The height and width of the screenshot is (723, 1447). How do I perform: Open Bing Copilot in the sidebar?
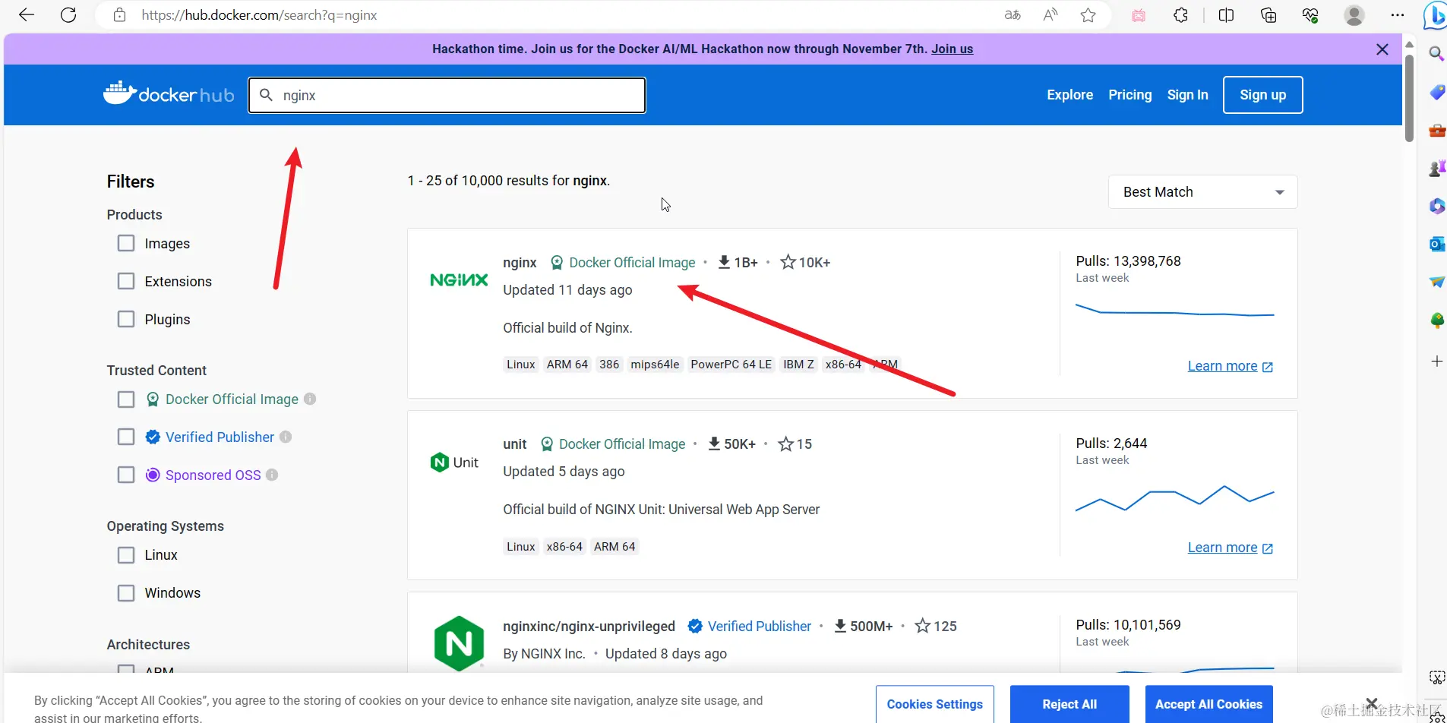coord(1436,15)
